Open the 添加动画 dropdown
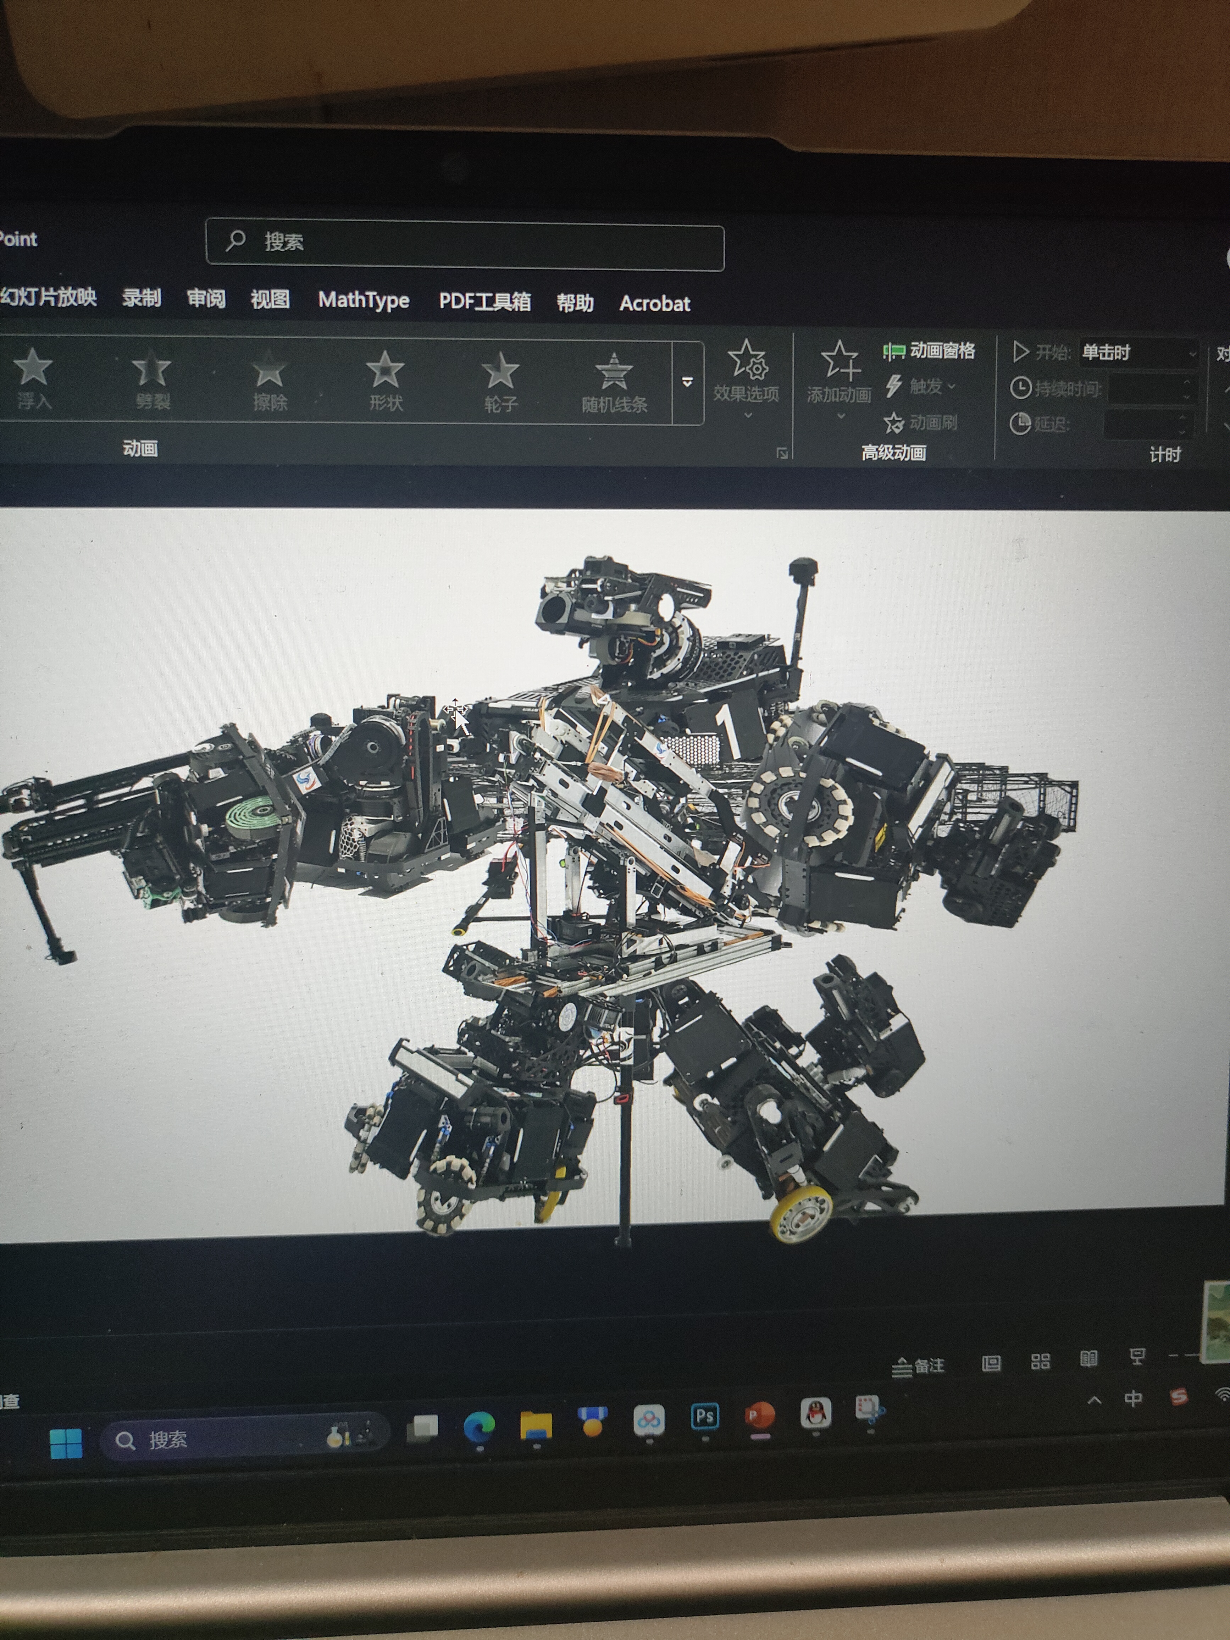 pos(838,380)
